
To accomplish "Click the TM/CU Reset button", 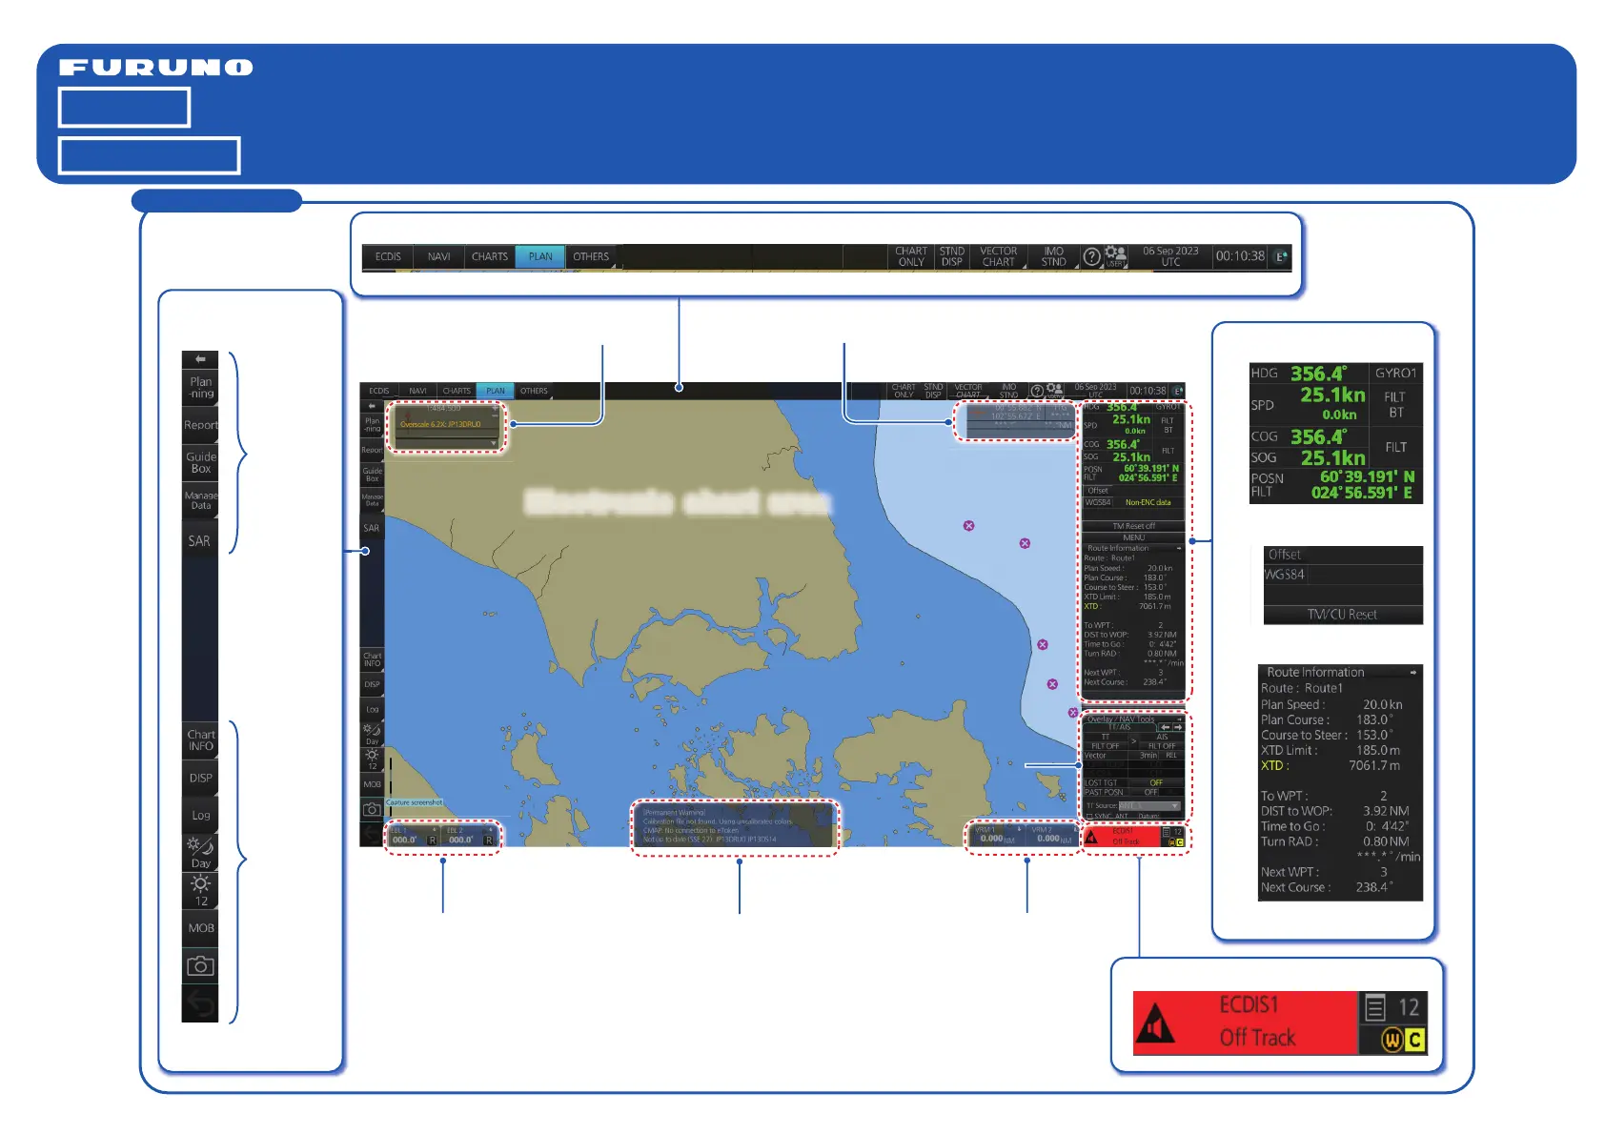I will (1342, 615).
